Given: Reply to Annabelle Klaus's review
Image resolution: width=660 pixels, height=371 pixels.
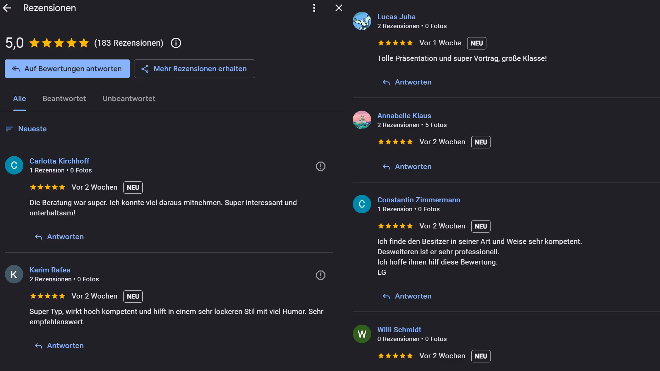Looking at the screenshot, I should point(407,167).
